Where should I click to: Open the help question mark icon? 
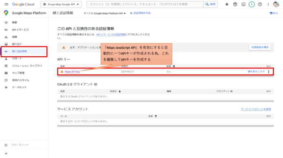click(x=260, y=4)
